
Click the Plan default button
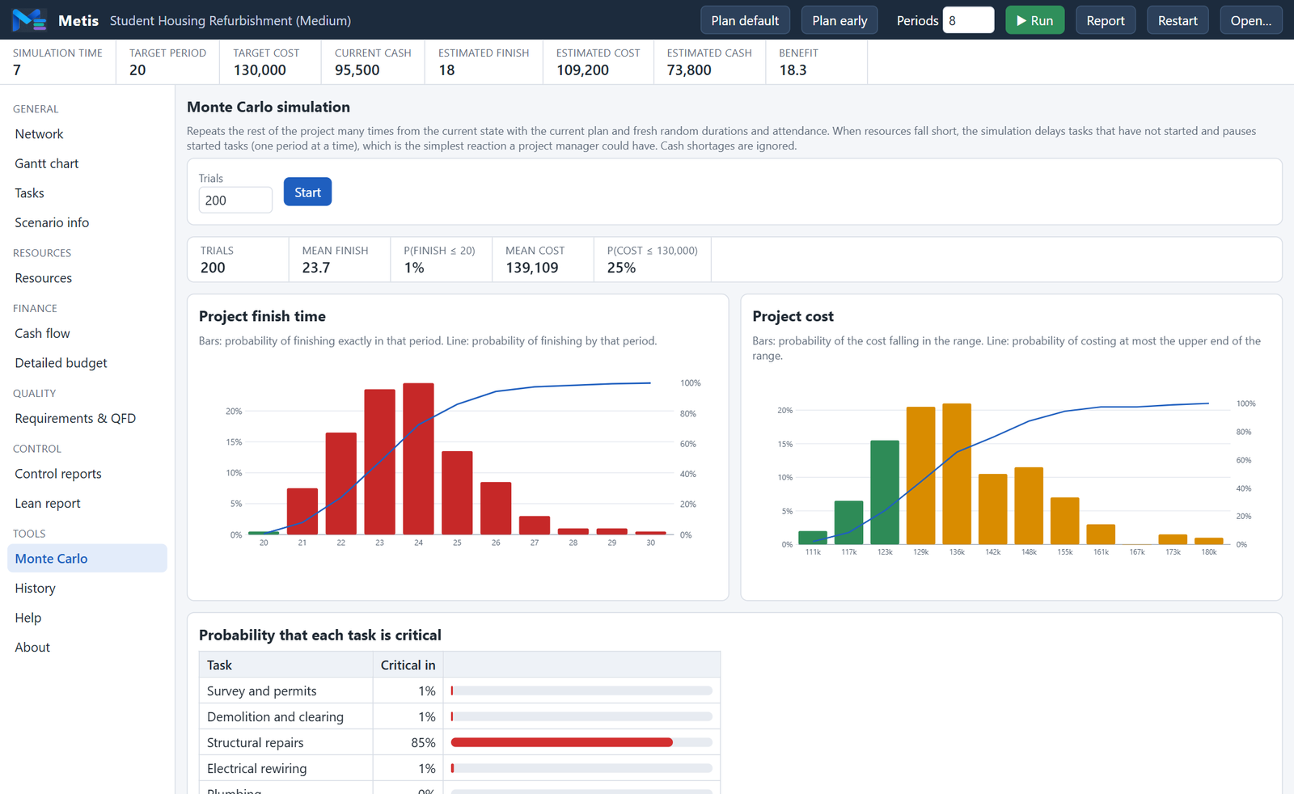[745, 20]
